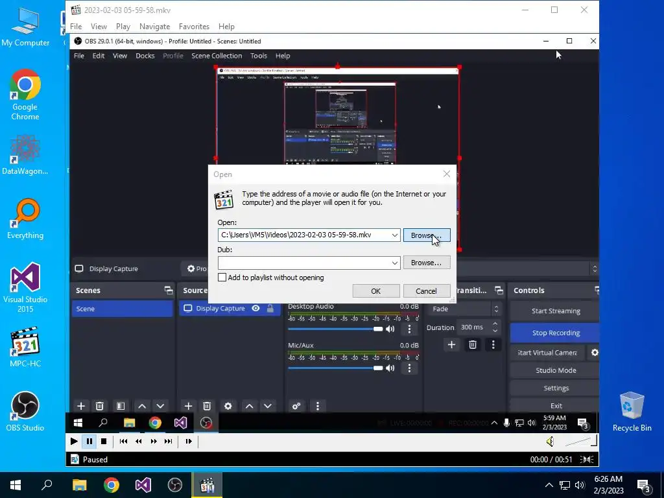This screenshot has height=498, width=664.
Task: Open the Fade transition dropdown
Action: pyautogui.click(x=464, y=309)
